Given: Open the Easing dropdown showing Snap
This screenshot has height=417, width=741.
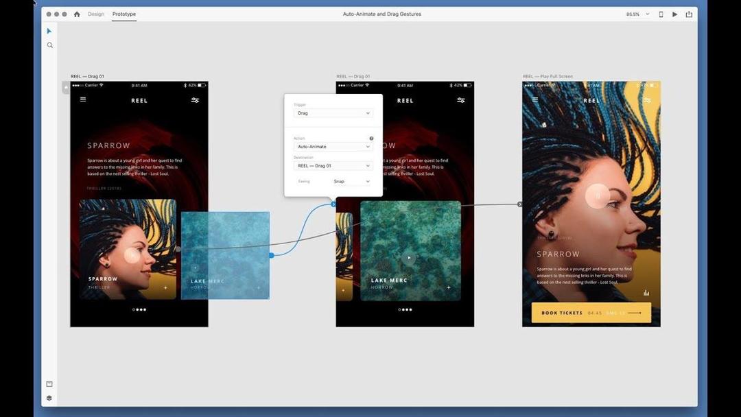Looking at the screenshot, I should point(351,181).
